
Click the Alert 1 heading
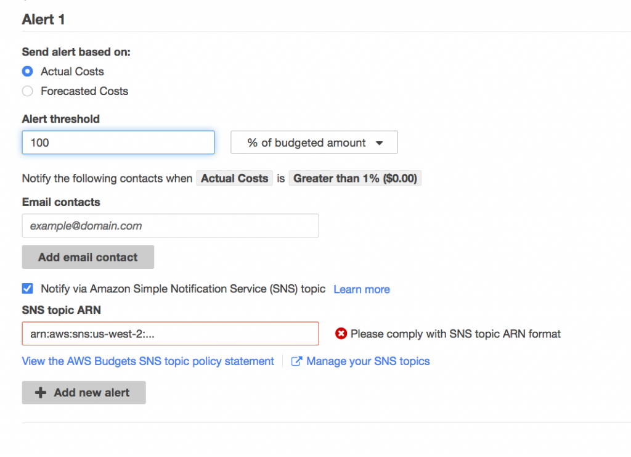click(43, 20)
